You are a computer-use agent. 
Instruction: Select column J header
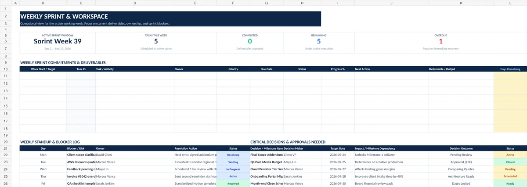[x=391, y=3]
